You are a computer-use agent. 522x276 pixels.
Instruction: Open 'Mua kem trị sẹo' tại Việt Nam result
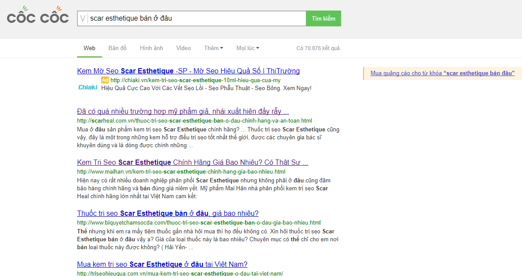click(x=162, y=265)
